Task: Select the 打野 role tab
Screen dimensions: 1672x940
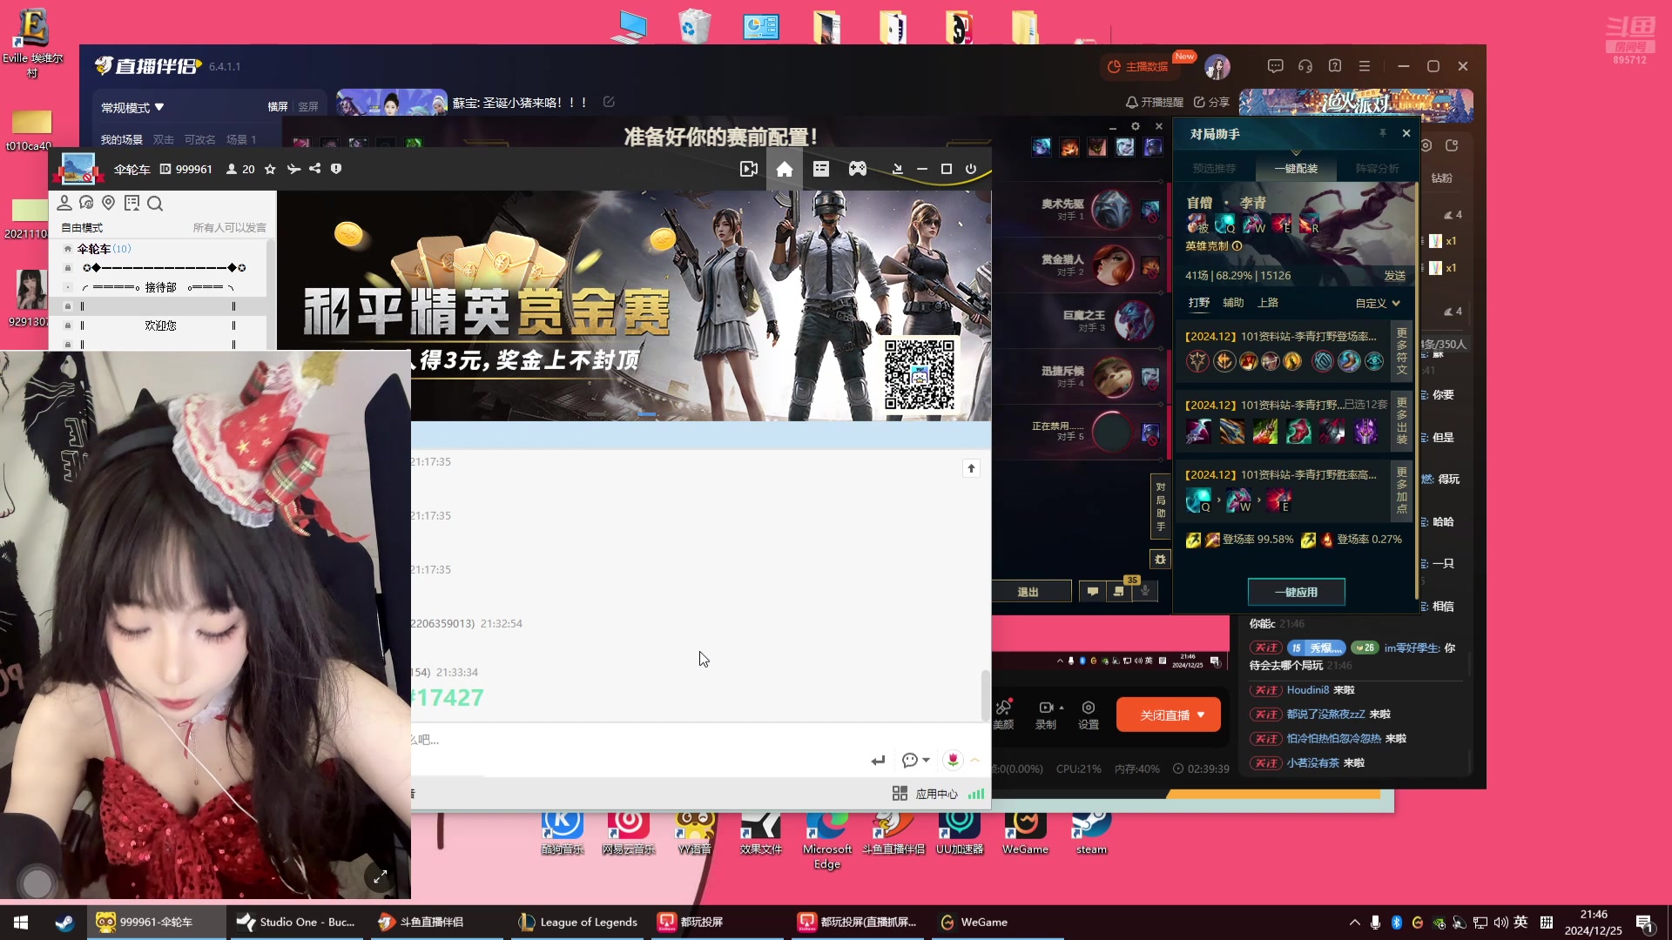Action: (x=1199, y=303)
